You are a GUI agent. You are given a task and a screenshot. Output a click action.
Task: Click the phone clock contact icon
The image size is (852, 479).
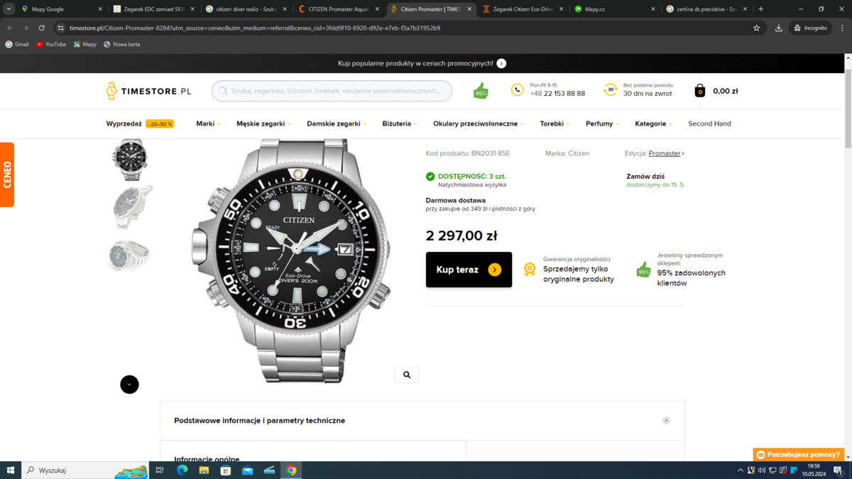coord(518,90)
